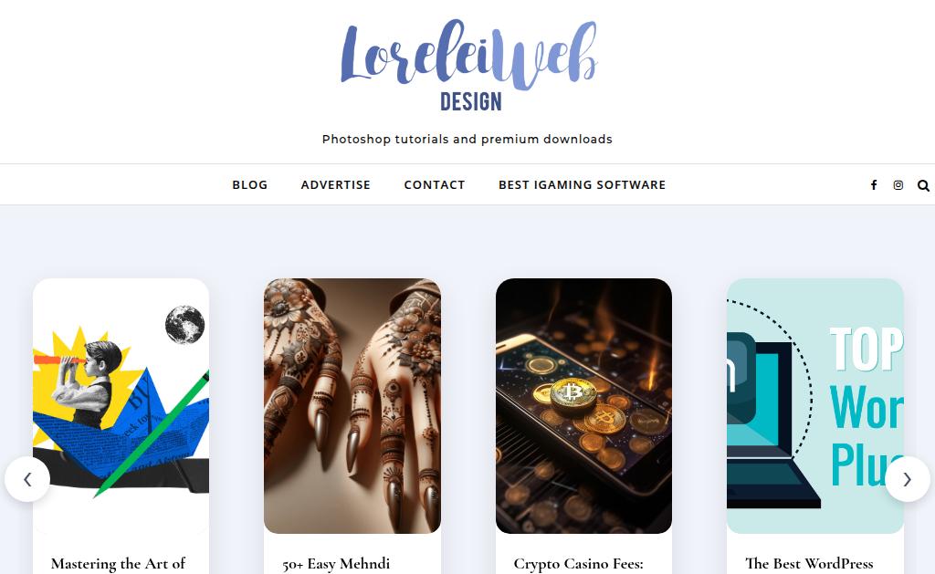Read "Mastering the Art of" article
935x574 pixels.
118,563
